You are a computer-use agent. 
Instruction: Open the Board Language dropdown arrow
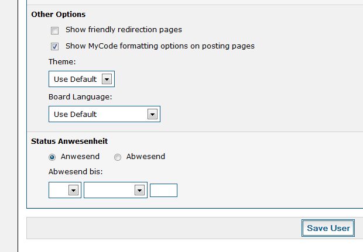pos(152,114)
